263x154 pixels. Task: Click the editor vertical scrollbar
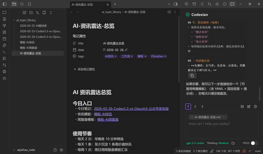179,50
